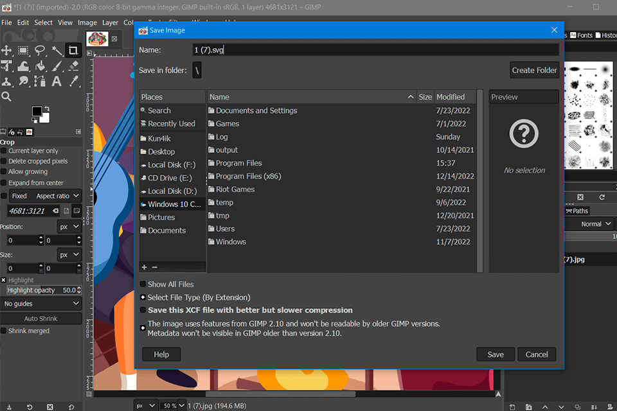This screenshot has height=411, width=617.
Task: Switch to the Paths tab
Action: click(x=577, y=211)
